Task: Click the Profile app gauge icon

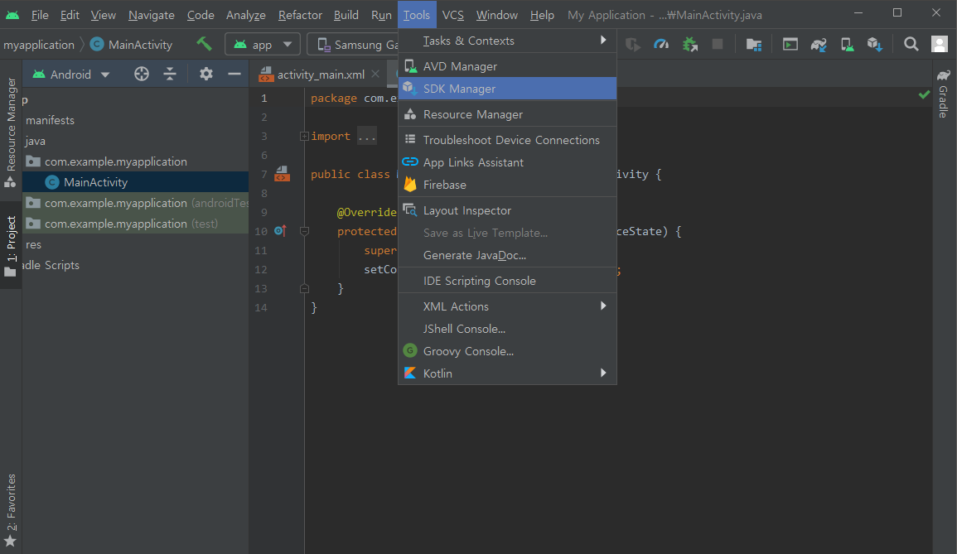Action: (661, 44)
